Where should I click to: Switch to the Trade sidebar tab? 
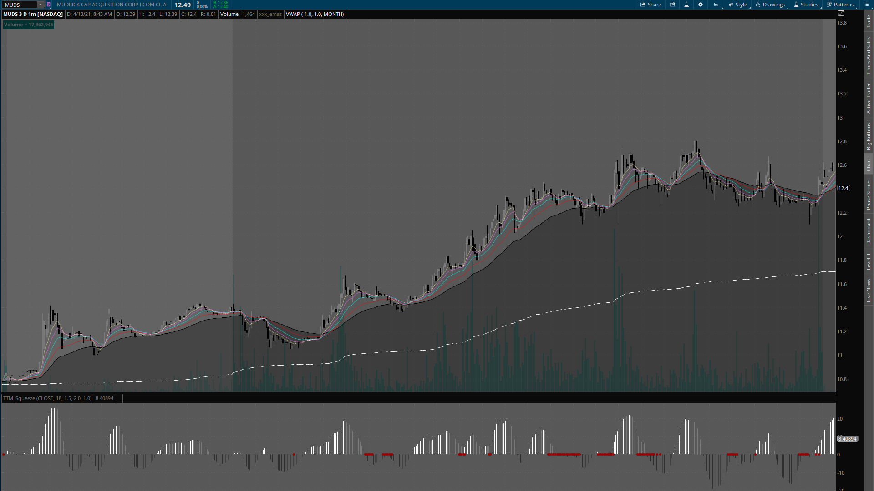869,21
